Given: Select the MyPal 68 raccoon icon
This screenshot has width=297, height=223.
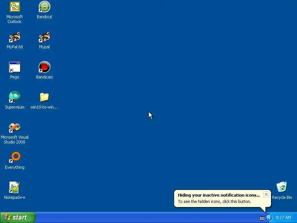Looking at the screenshot, I should click(14, 37).
